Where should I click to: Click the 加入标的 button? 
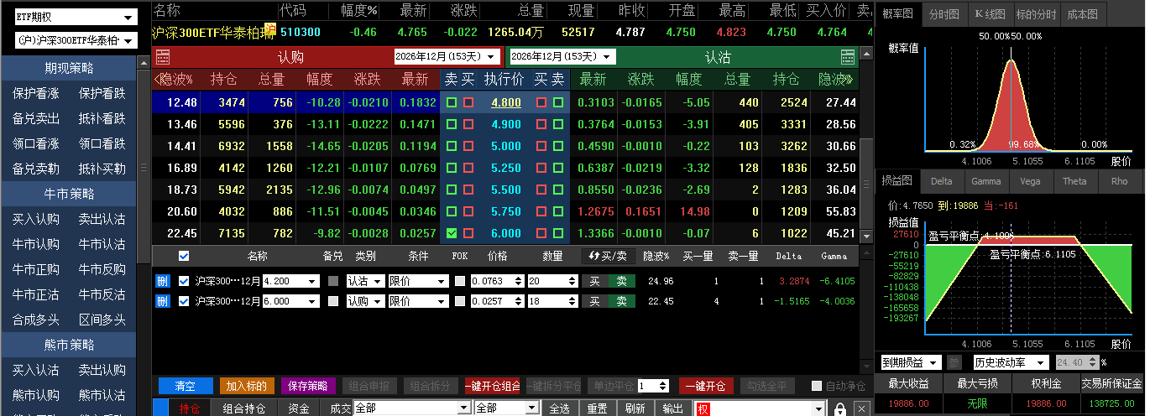[247, 386]
